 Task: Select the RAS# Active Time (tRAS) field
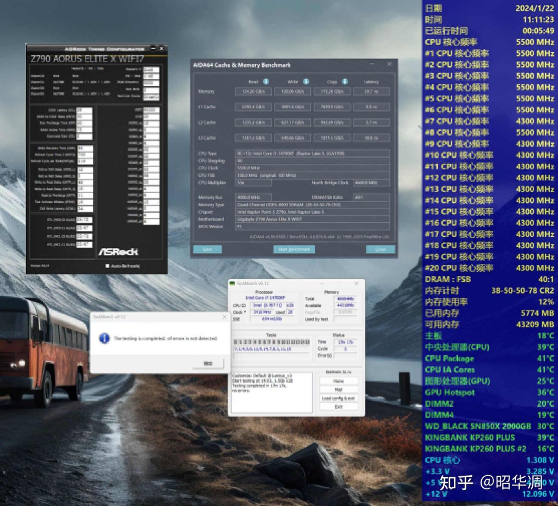[85, 130]
